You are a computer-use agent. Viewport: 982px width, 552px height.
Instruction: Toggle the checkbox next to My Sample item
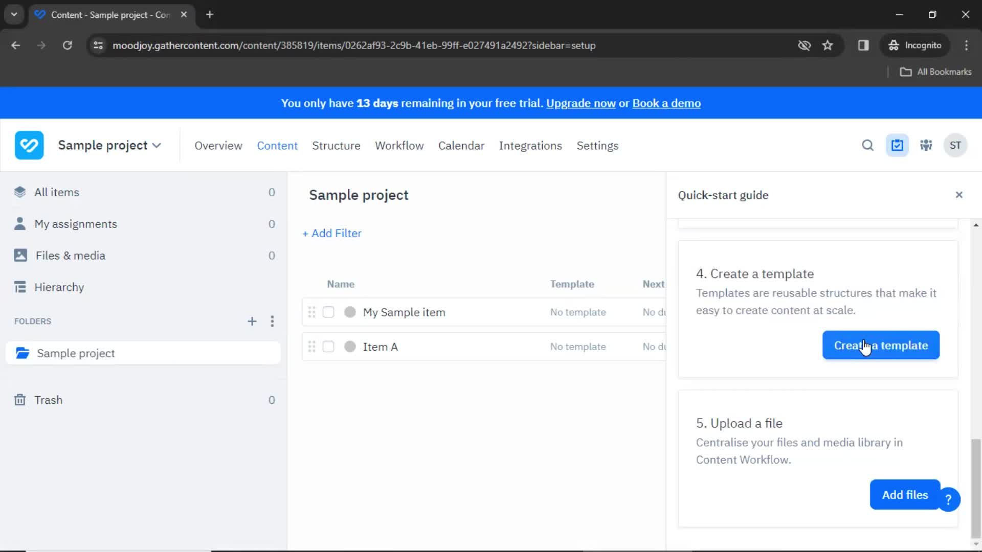pos(328,312)
